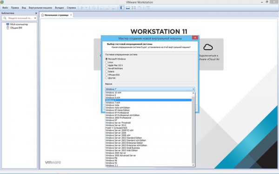The height and width of the screenshot is (174, 279).
Task: Choose Windows 98 from the list
Action: click(149, 161)
